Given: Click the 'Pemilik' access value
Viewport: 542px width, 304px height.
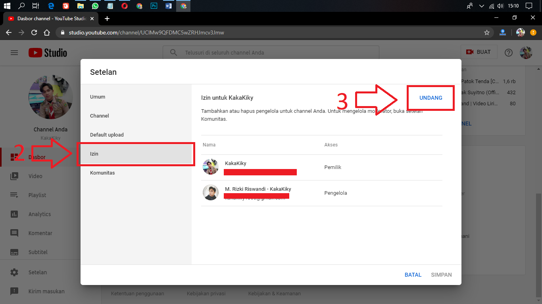Looking at the screenshot, I should click(333, 167).
